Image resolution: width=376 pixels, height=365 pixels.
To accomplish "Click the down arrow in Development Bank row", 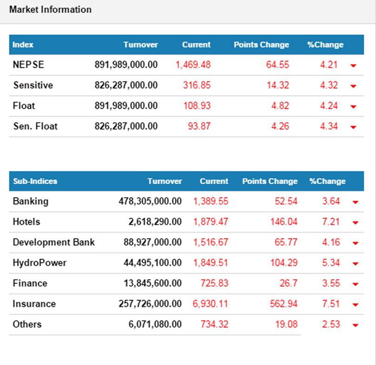I will click(356, 243).
